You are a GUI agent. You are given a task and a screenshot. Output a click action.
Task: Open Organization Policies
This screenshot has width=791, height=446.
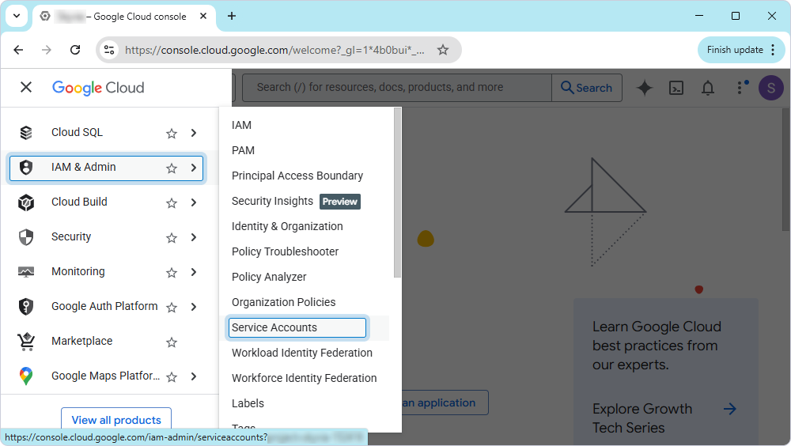click(x=283, y=302)
